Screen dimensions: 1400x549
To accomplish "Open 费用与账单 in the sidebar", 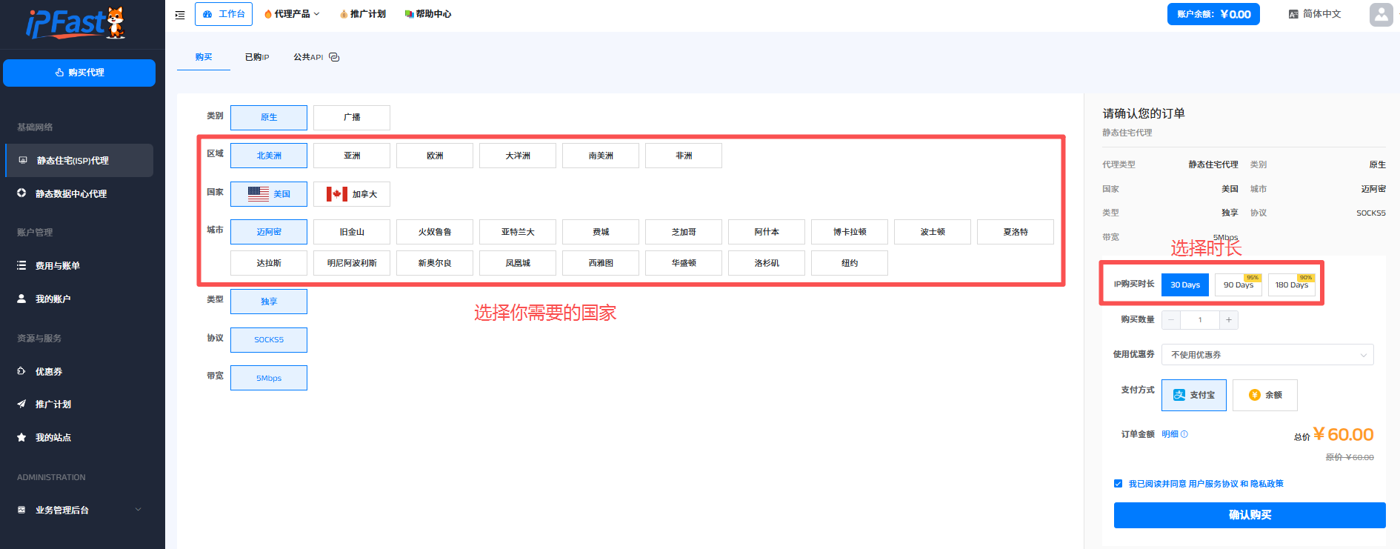I will click(x=58, y=265).
